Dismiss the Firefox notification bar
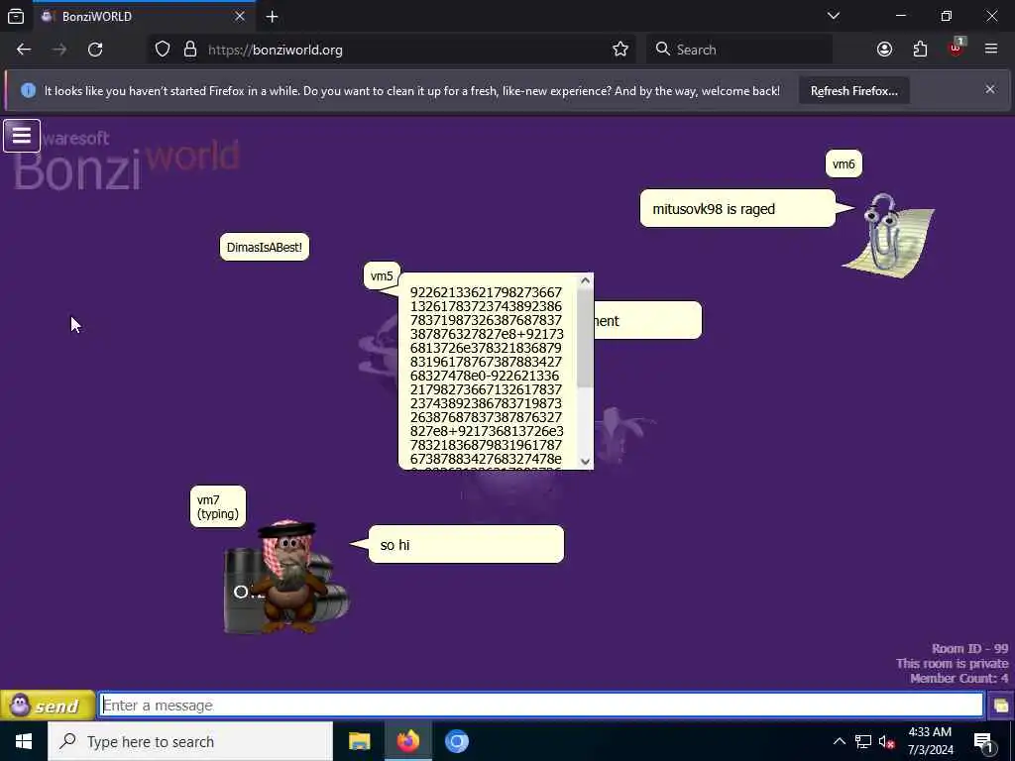 pyautogui.click(x=990, y=89)
